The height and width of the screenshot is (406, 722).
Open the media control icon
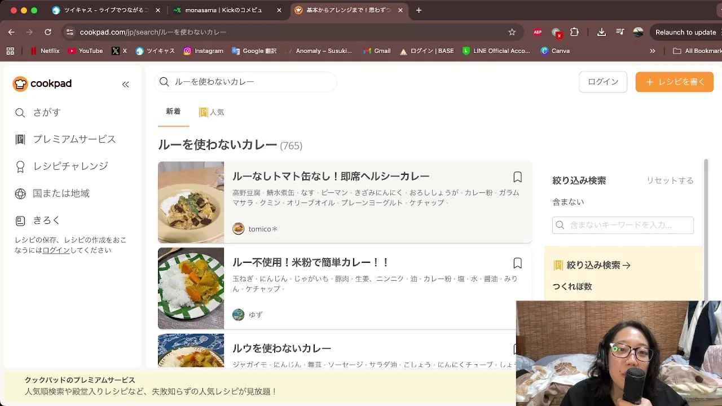click(x=620, y=32)
